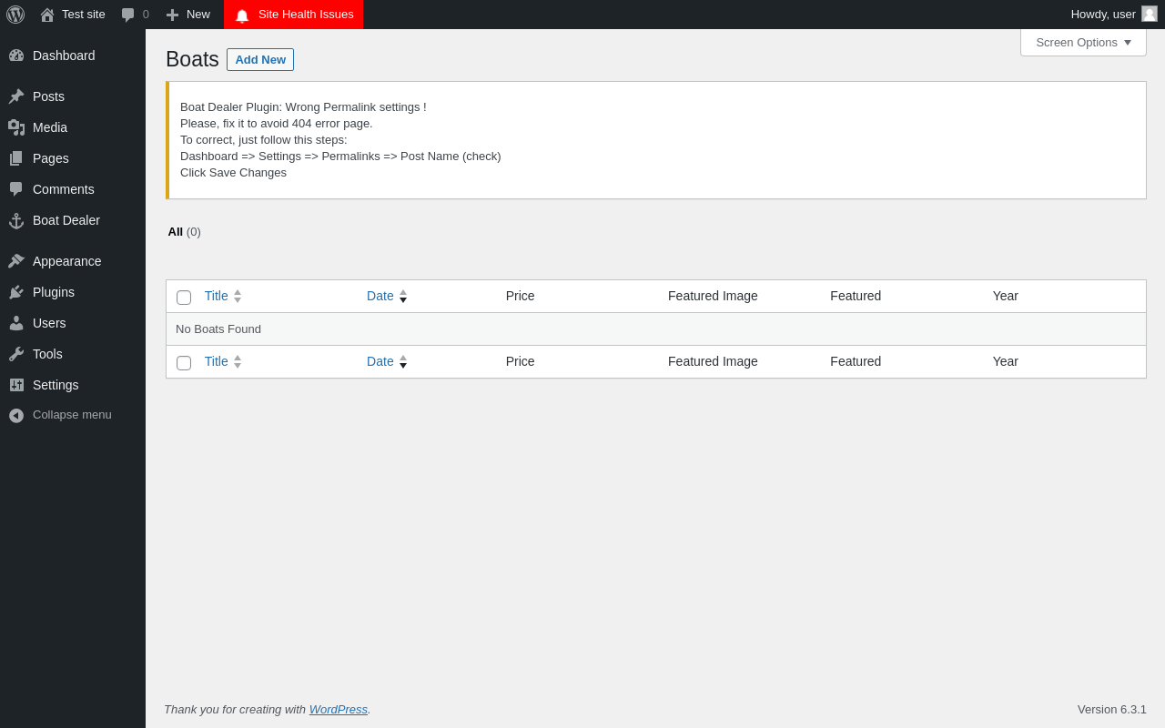The image size is (1165, 728).
Task: Open the comments bubble icon in the admin bar
Action: tap(128, 15)
